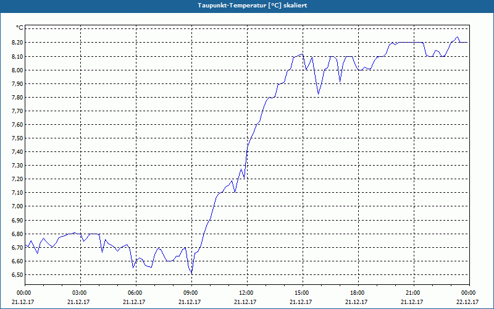Click the 7,00 y-axis label
The width and height of the screenshot is (494, 309).
(17, 206)
